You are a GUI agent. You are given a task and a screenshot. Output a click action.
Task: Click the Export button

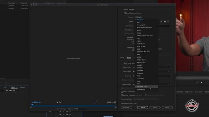coord(155,108)
